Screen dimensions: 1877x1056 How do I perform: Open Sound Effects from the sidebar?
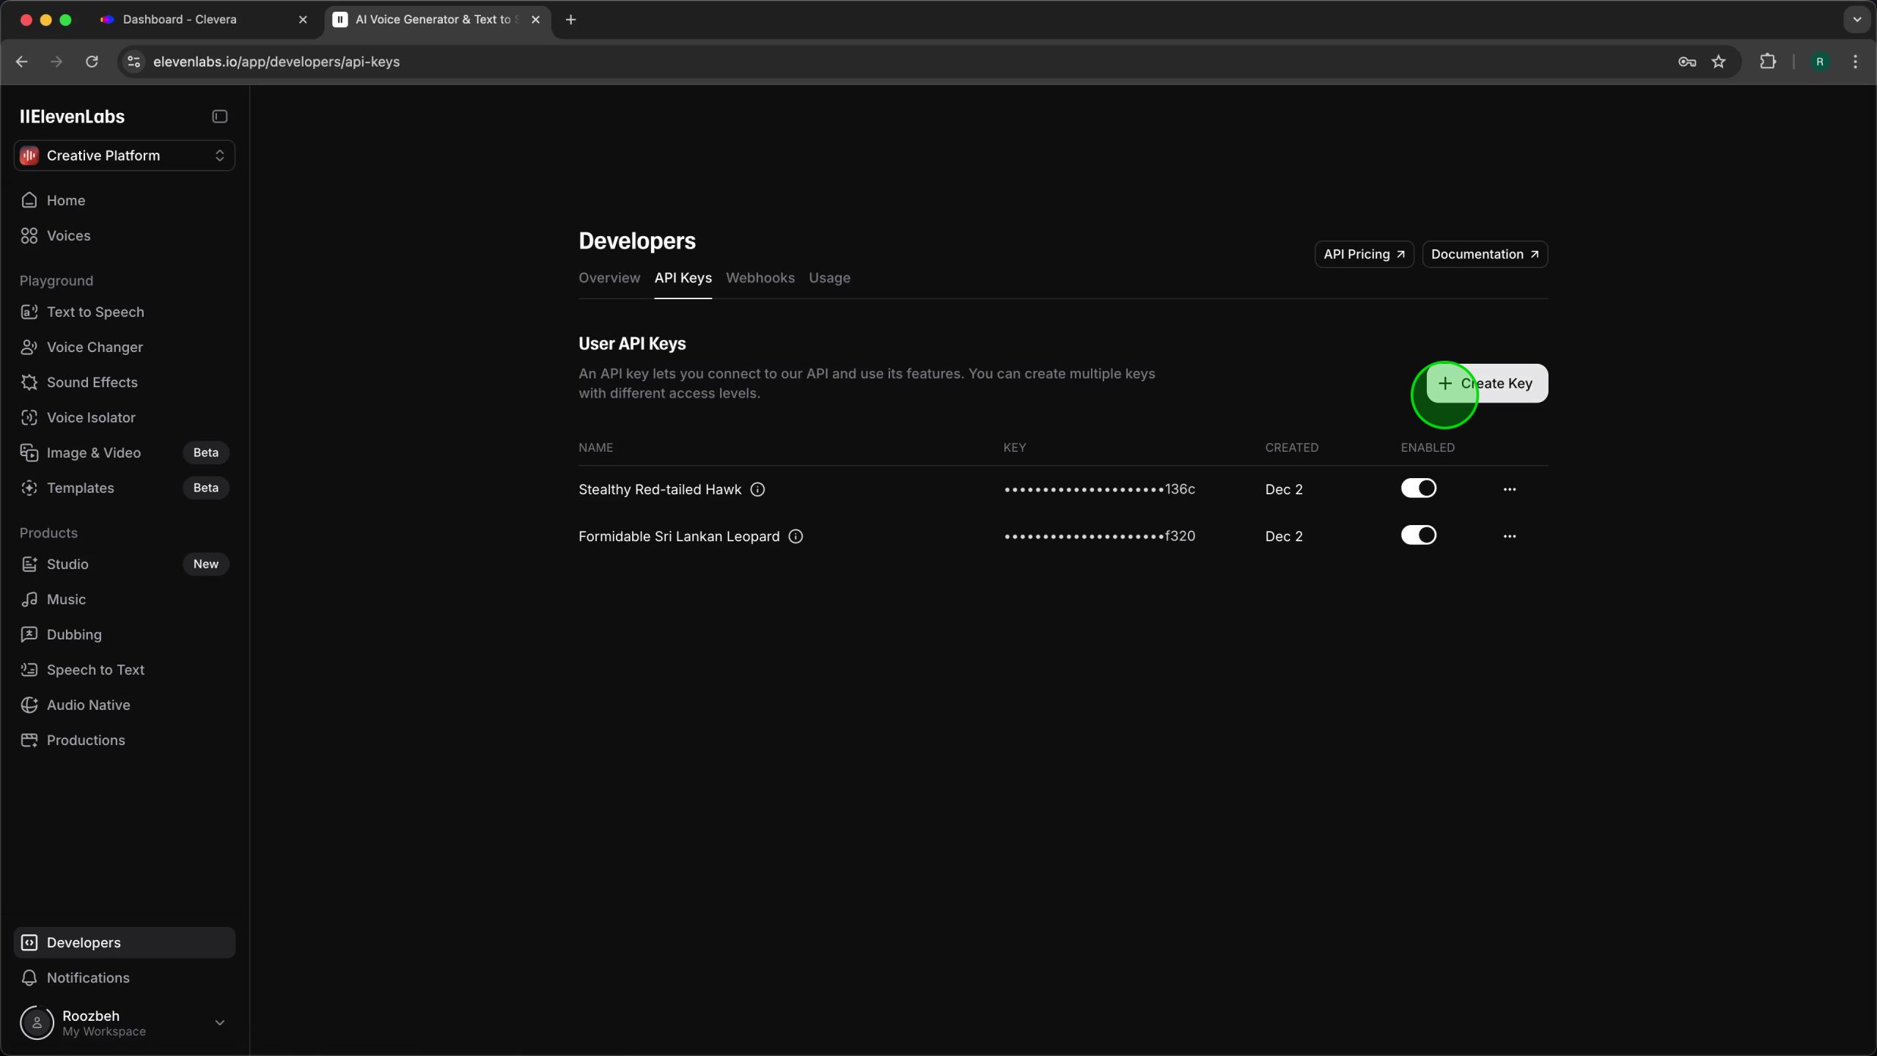(92, 382)
